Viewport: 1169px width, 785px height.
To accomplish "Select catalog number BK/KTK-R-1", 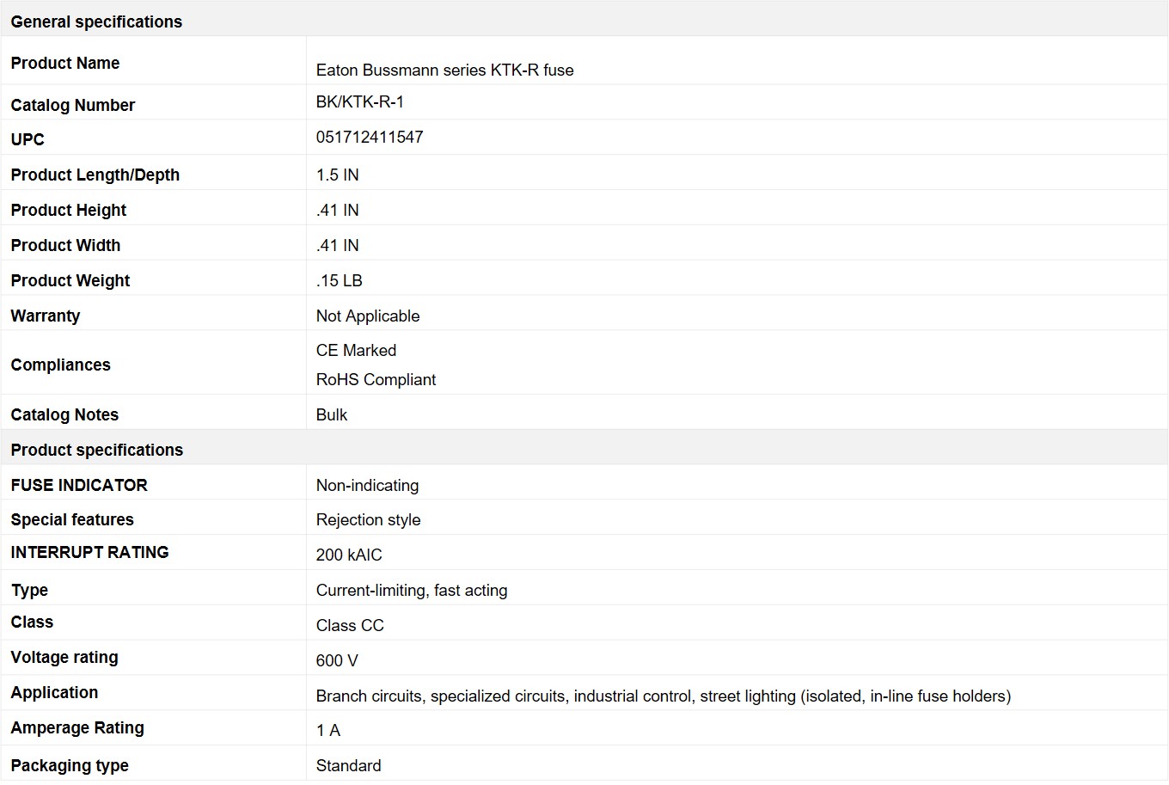I will tap(359, 101).
